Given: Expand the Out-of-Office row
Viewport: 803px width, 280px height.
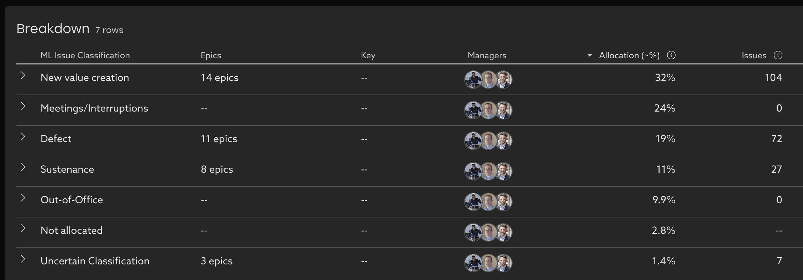Looking at the screenshot, I should click(x=23, y=198).
